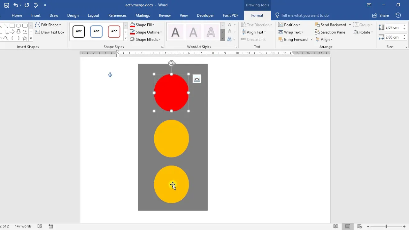Open the Position dropdown
This screenshot has height=230, width=409.
click(289, 25)
